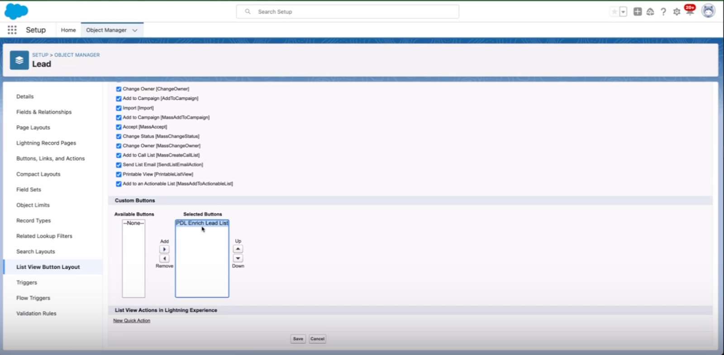Open Flow Triggers section
The image size is (724, 355).
[x=33, y=298]
